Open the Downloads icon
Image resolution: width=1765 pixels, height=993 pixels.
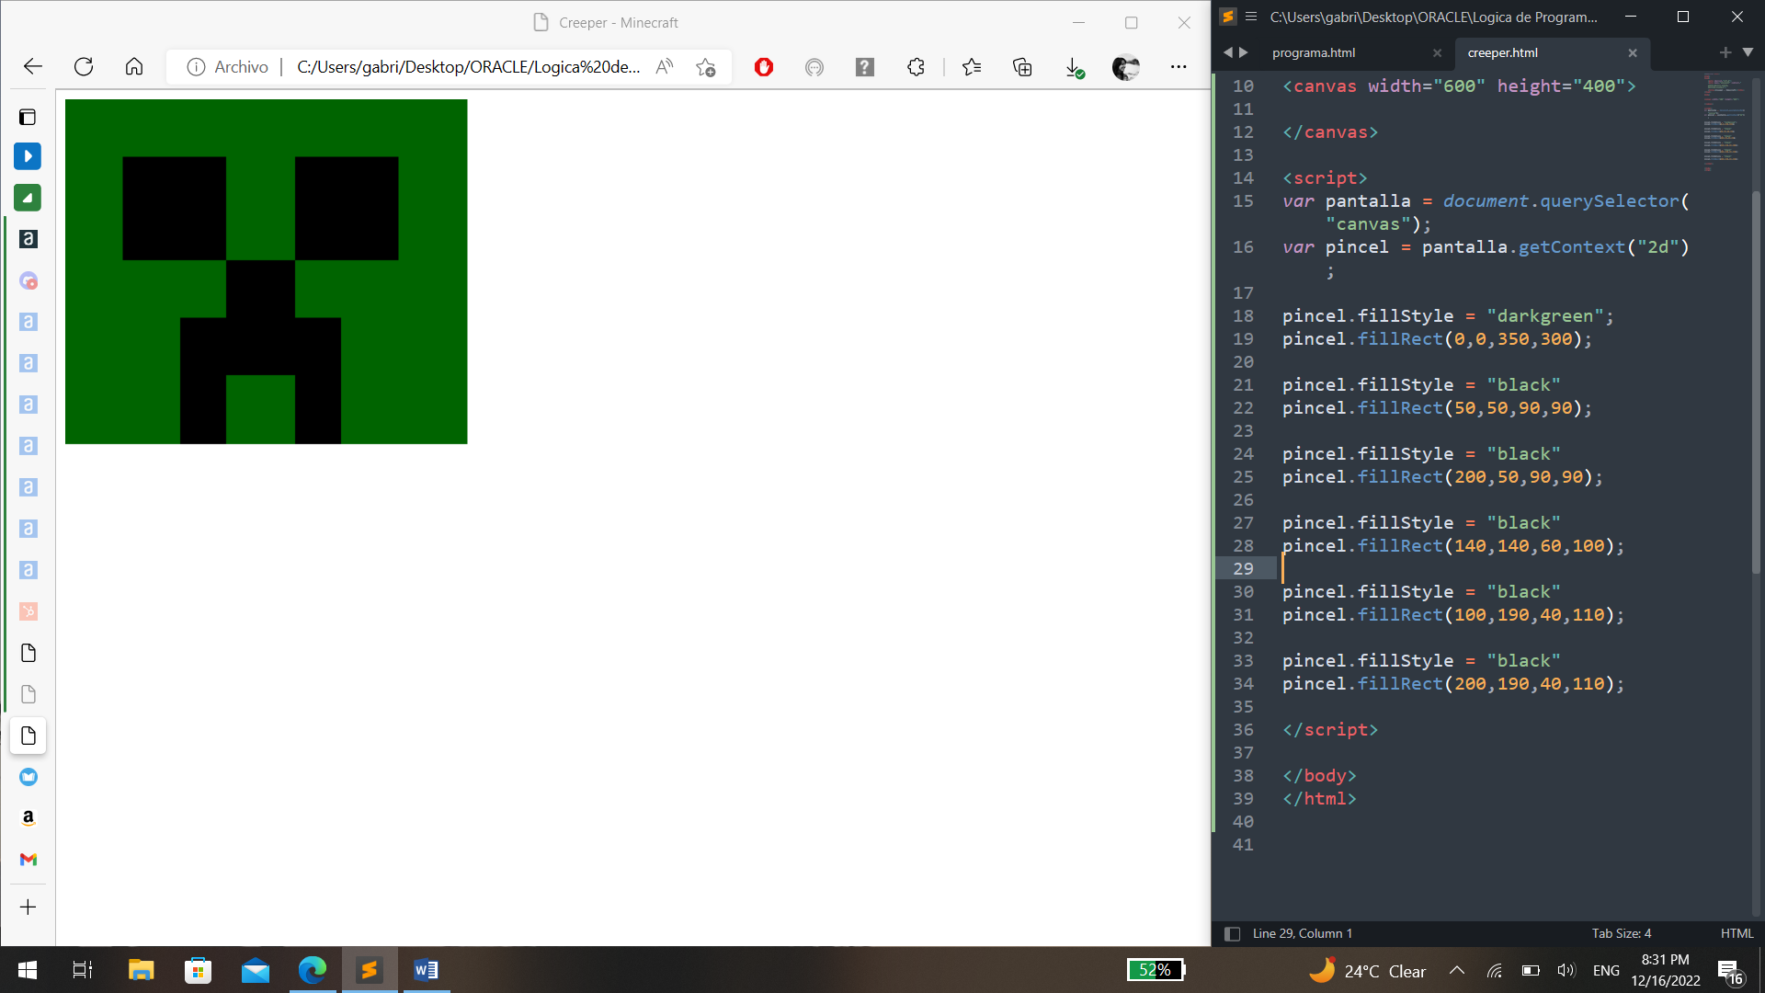pyautogui.click(x=1074, y=67)
